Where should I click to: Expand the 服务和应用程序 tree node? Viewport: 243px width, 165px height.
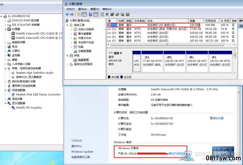click(x=67, y=64)
